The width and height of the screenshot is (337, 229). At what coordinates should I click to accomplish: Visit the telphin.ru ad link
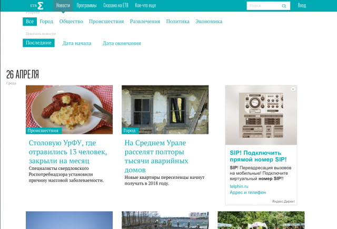(239, 186)
